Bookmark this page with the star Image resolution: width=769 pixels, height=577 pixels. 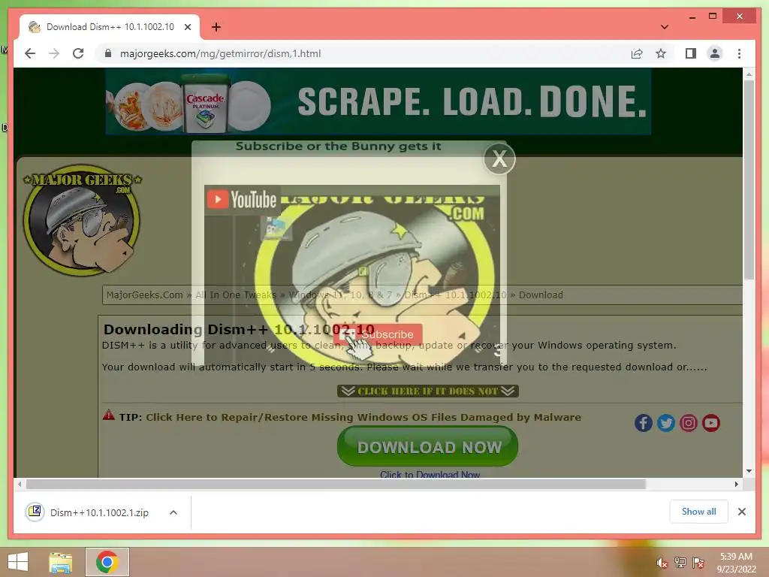click(x=661, y=53)
